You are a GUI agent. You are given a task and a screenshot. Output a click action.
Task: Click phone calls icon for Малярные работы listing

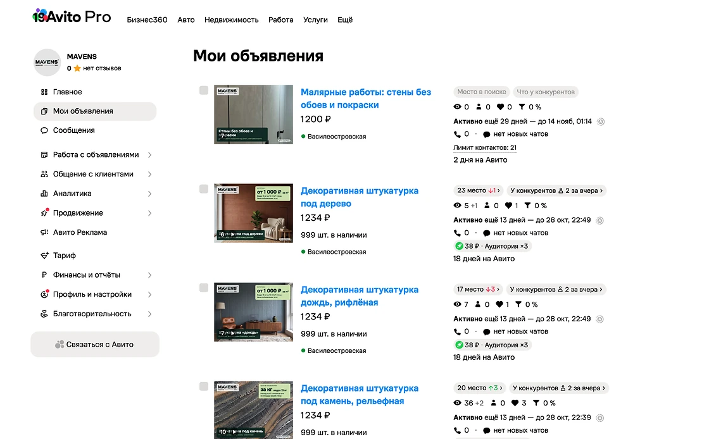(x=457, y=134)
